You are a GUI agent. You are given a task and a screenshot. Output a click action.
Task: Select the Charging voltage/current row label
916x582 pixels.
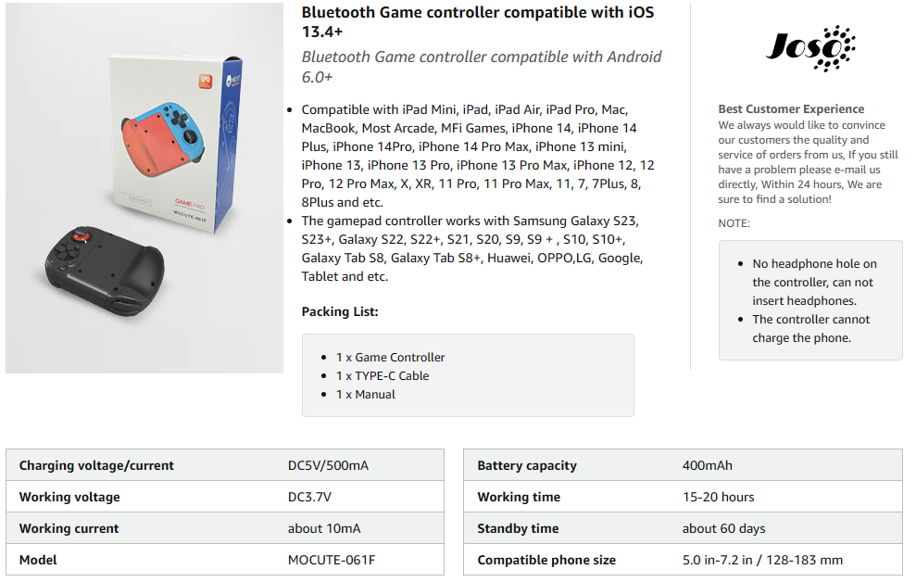(x=96, y=465)
